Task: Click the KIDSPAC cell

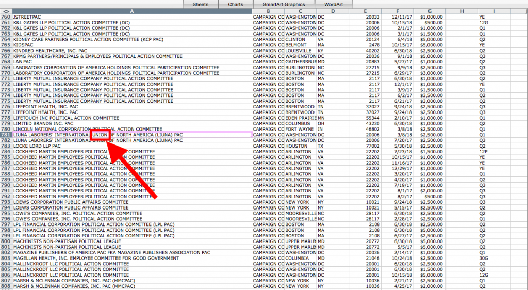Action: (x=132, y=45)
